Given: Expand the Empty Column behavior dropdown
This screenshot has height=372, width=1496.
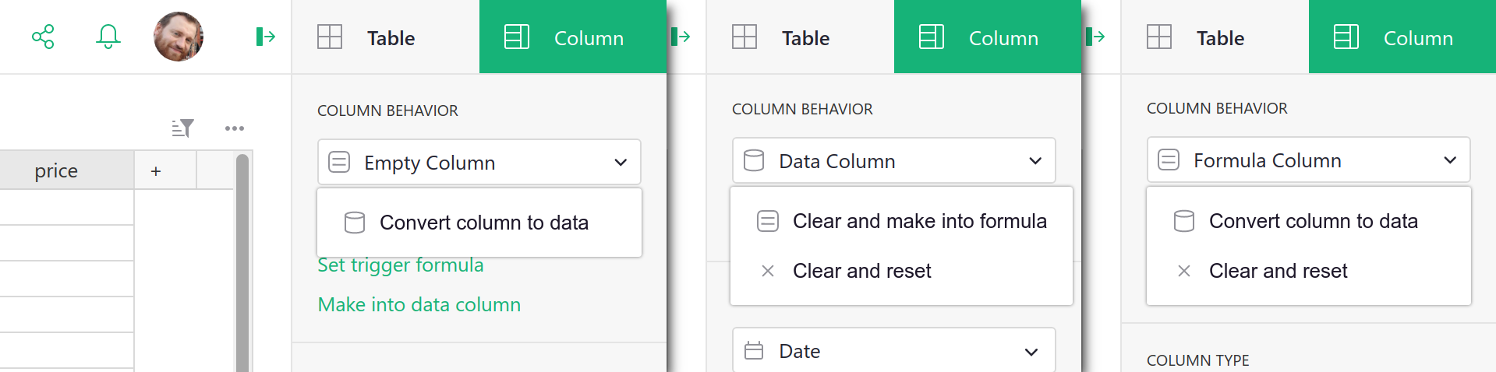Looking at the screenshot, I should point(479,163).
